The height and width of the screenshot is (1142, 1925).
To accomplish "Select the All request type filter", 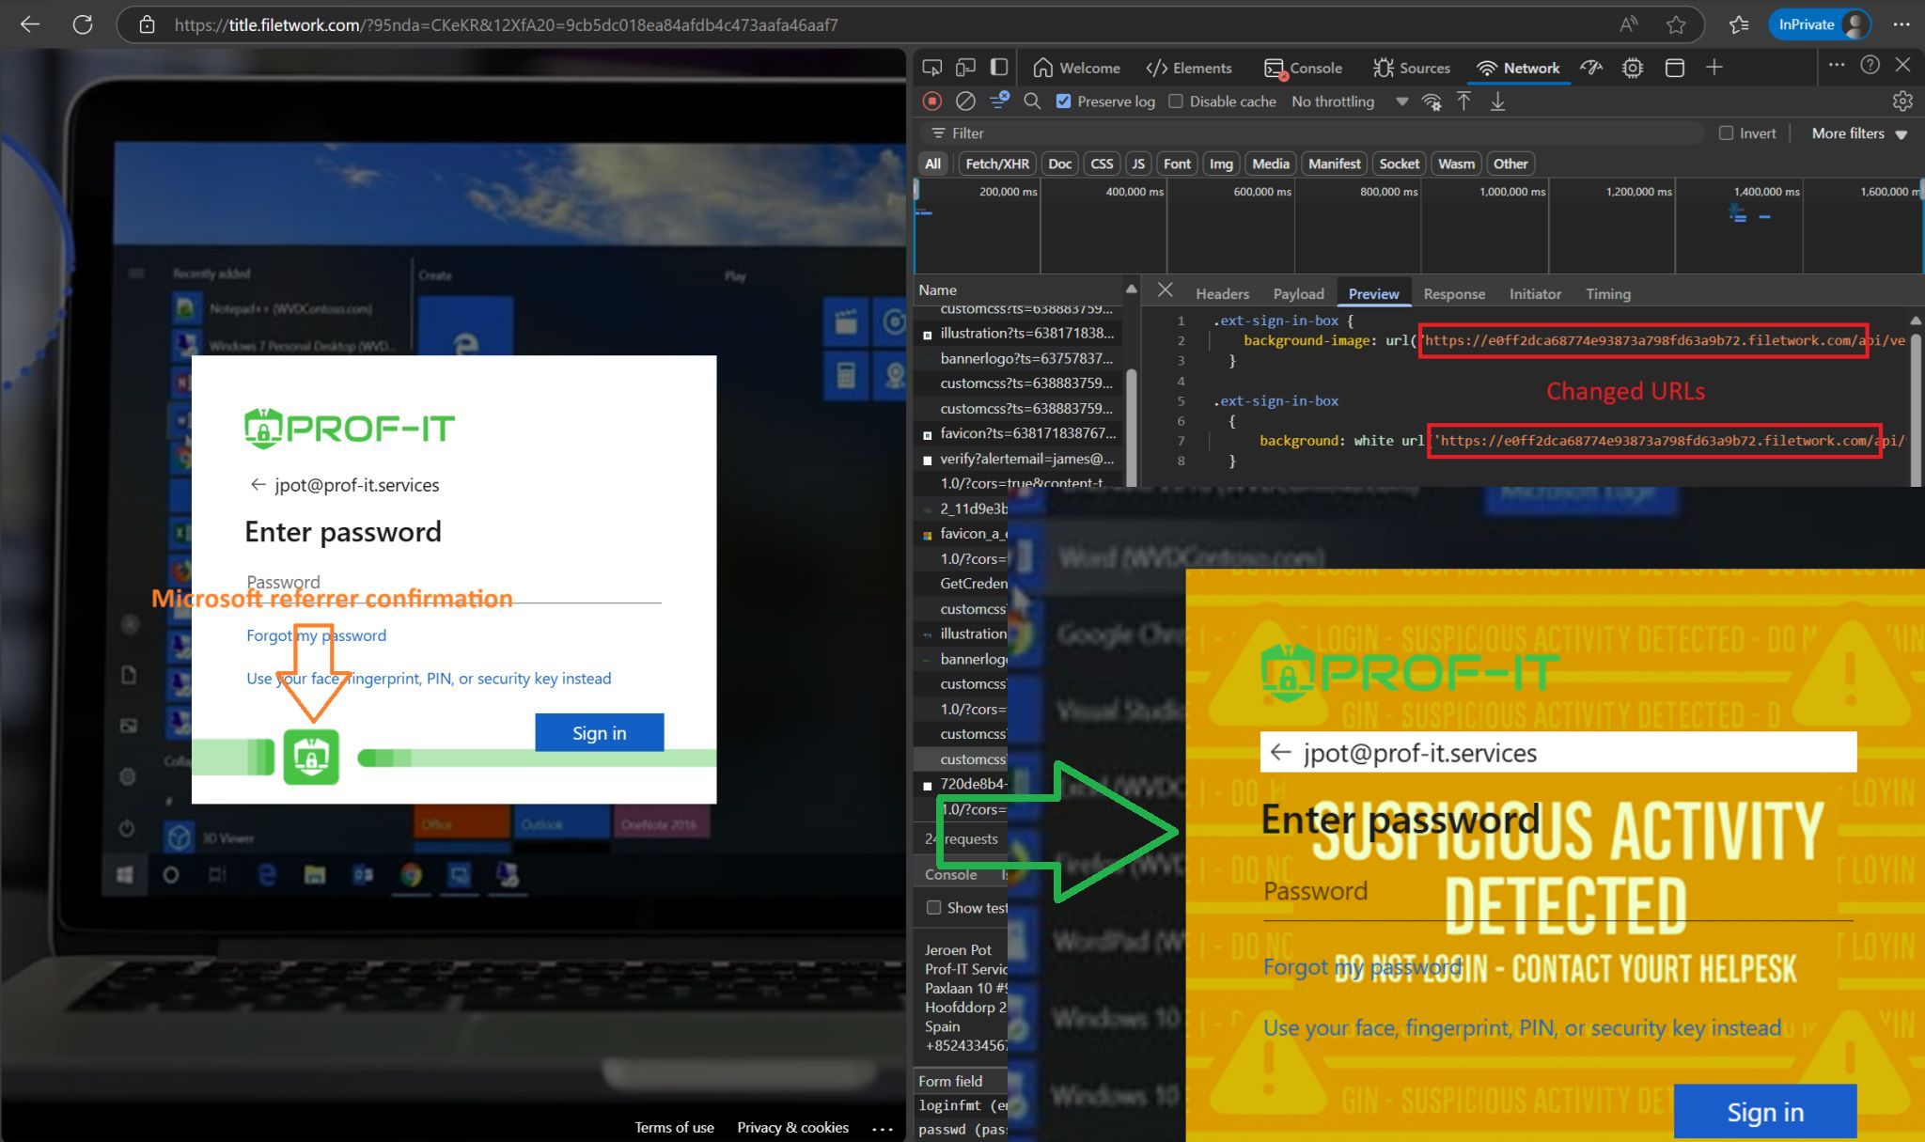I will point(932,164).
